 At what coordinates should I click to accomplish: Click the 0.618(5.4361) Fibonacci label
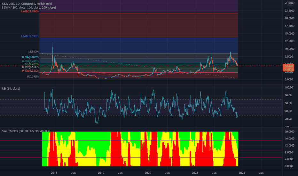pyautogui.click(x=30, y=61)
